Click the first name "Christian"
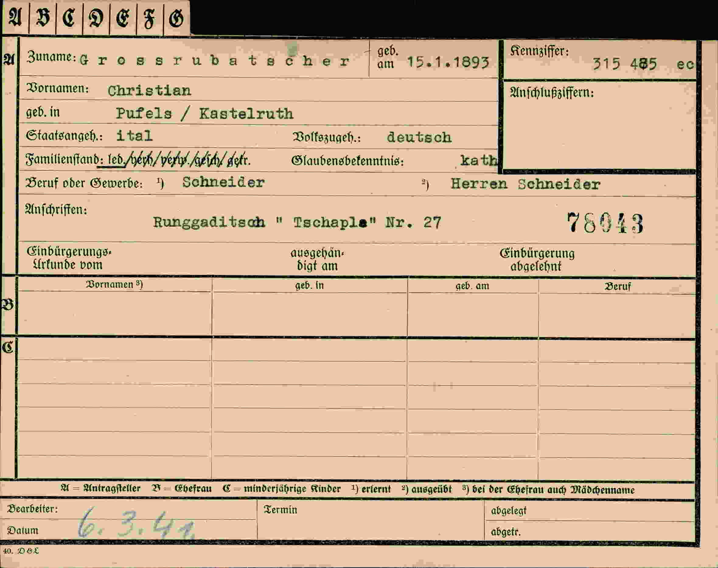This screenshot has height=568, width=718. click(x=149, y=90)
